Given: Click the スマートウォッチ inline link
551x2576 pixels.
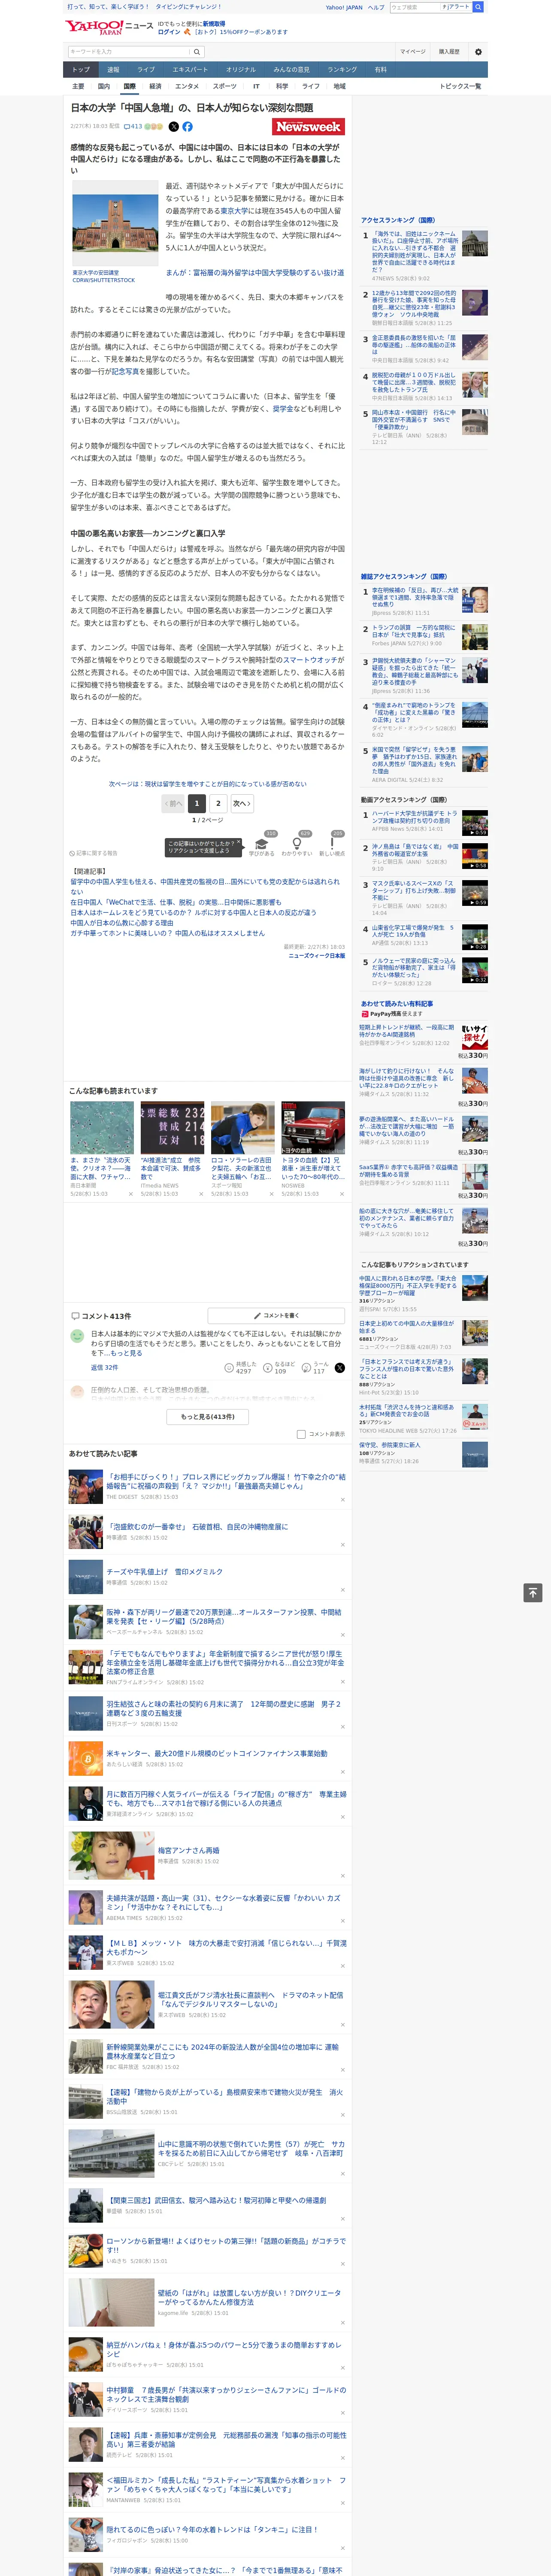Looking at the screenshot, I should [309, 660].
